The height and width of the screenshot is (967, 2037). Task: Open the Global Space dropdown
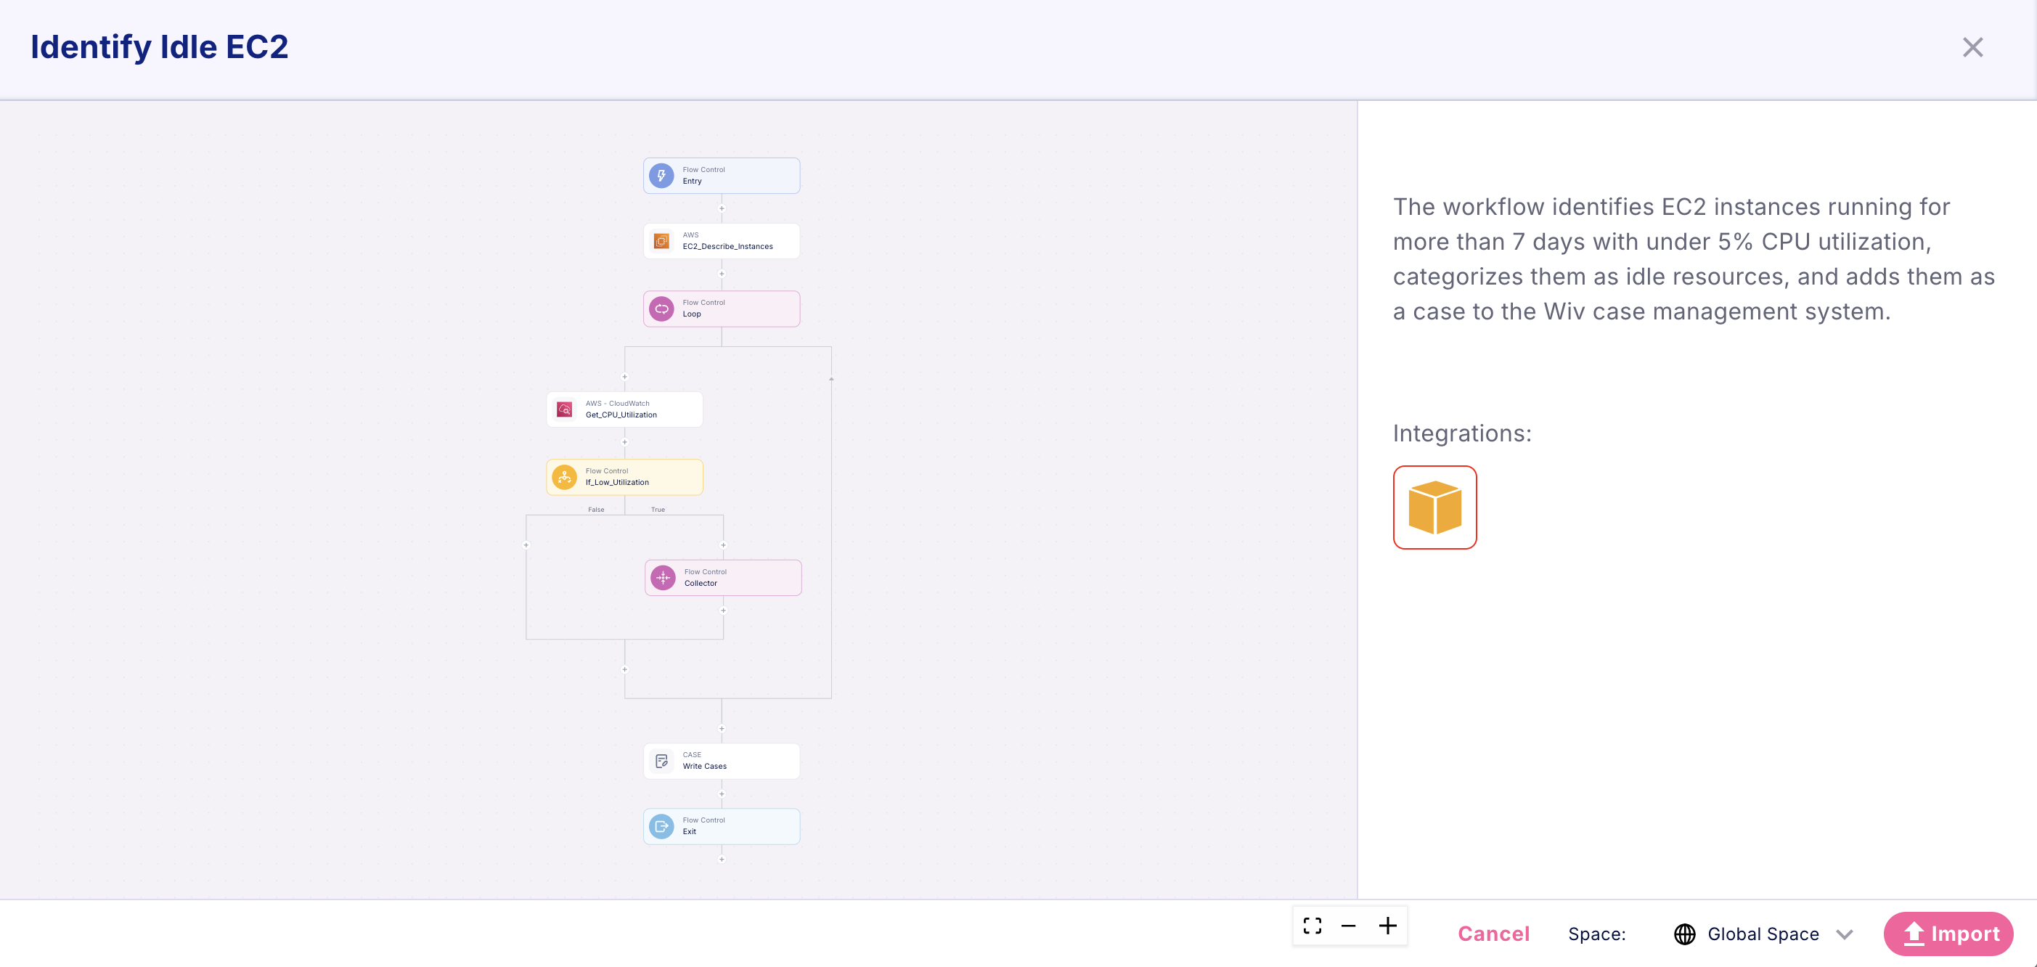[1763, 934]
